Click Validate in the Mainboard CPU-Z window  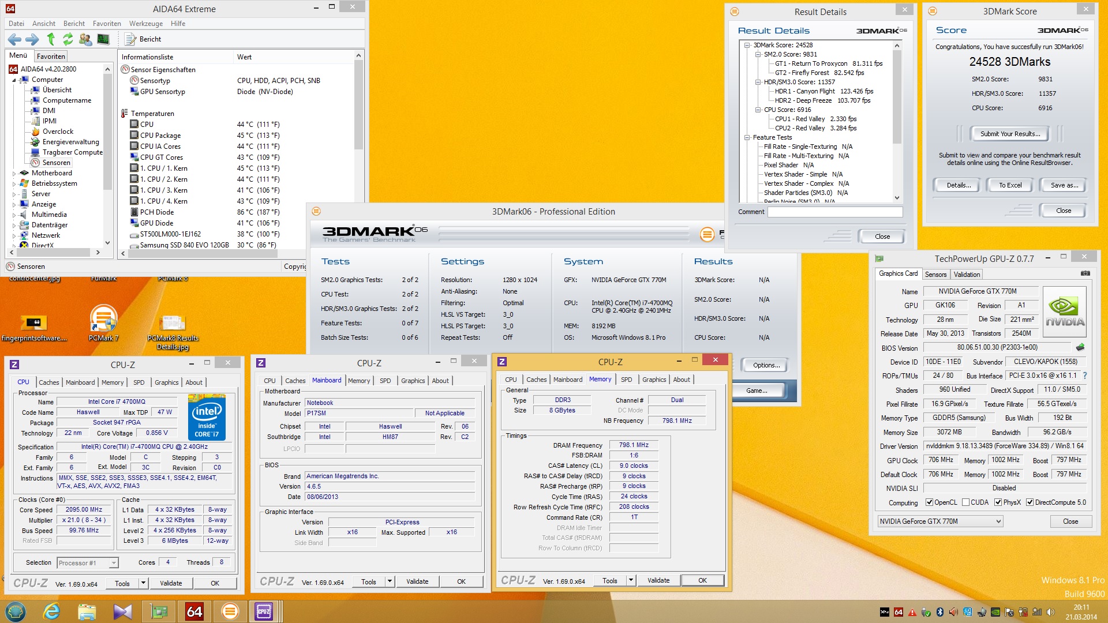point(417,581)
